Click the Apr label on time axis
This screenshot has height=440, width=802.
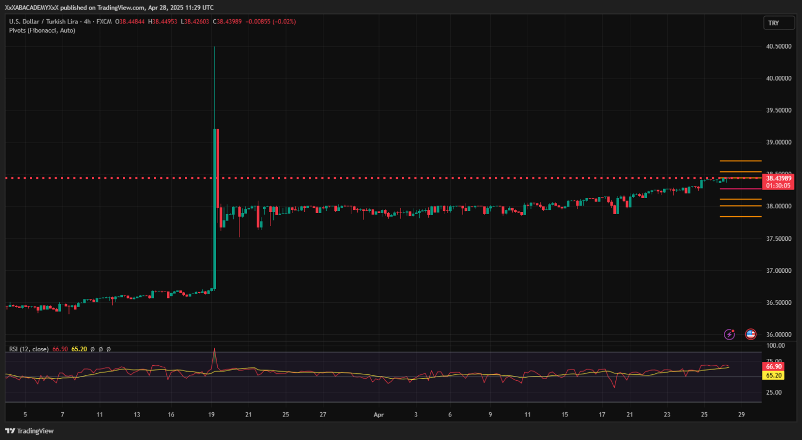[x=379, y=415]
